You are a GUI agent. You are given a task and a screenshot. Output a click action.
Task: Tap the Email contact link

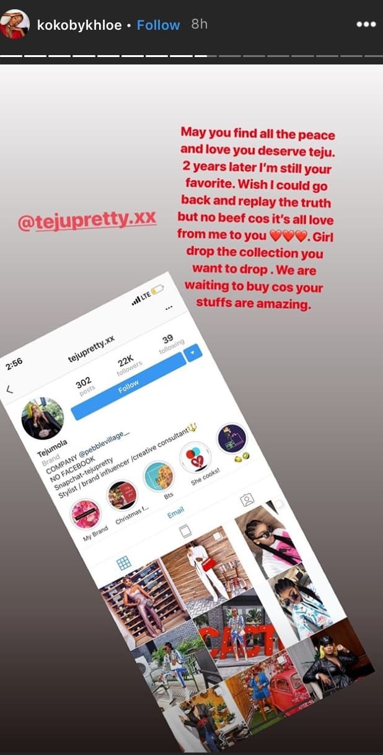click(176, 514)
